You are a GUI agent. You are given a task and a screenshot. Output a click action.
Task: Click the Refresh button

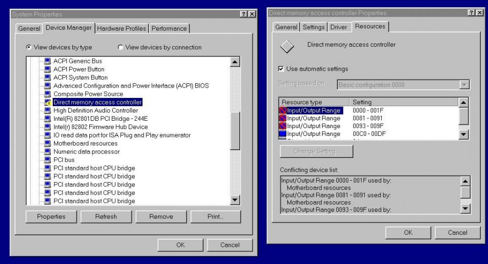click(106, 217)
